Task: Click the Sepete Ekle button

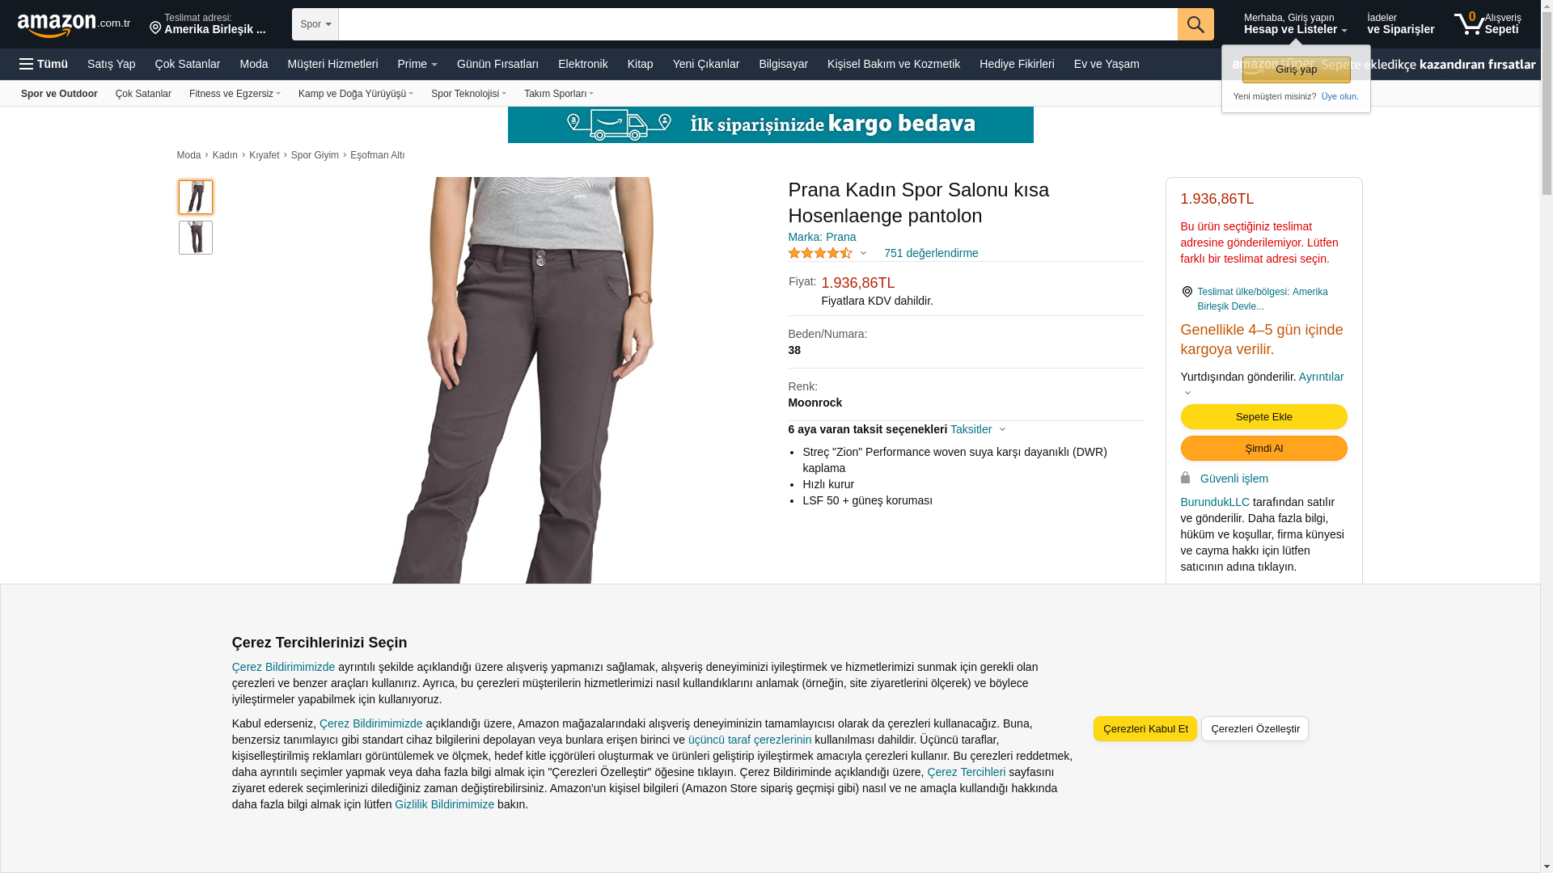Action: (1263, 417)
